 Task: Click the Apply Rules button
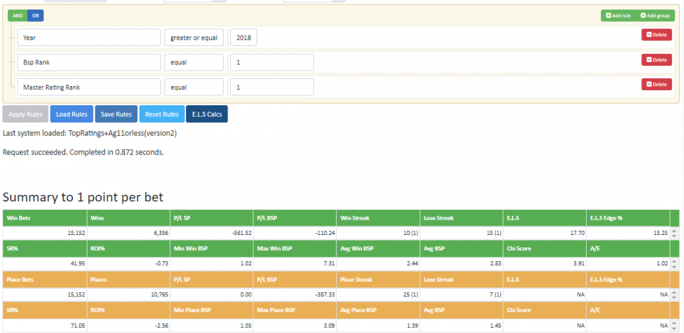(25, 115)
